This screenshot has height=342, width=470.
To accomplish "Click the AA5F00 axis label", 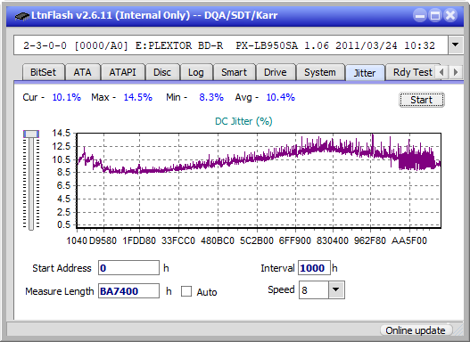I will coord(408,240).
